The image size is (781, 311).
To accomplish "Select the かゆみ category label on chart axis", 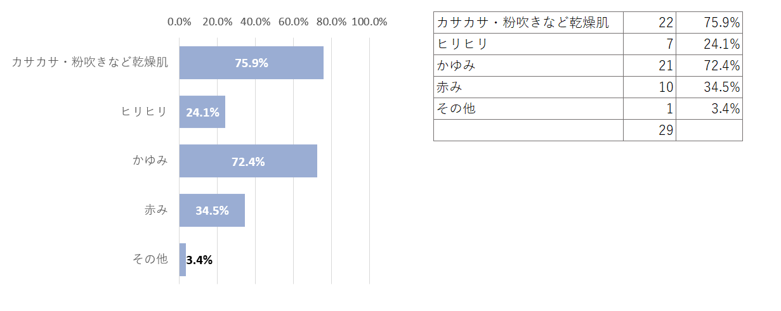I will click(150, 161).
